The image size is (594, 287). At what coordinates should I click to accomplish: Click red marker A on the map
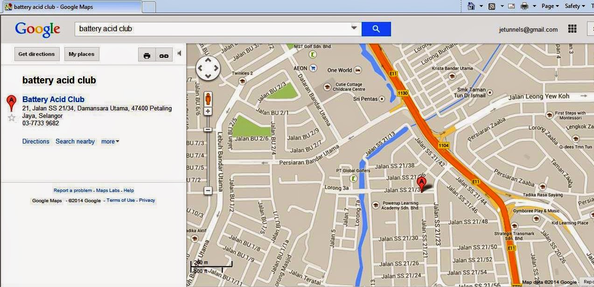coord(421,184)
